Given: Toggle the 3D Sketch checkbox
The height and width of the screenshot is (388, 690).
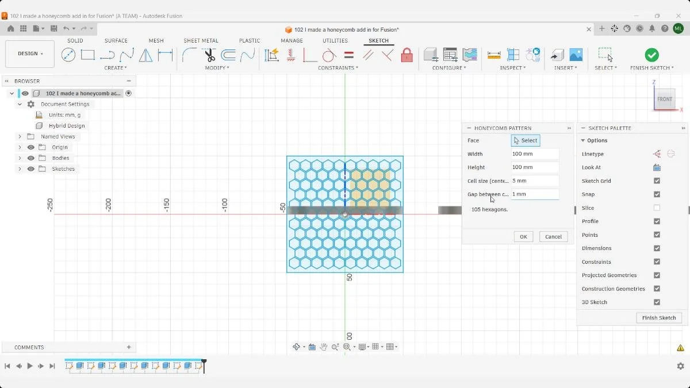Looking at the screenshot, I should (657, 302).
